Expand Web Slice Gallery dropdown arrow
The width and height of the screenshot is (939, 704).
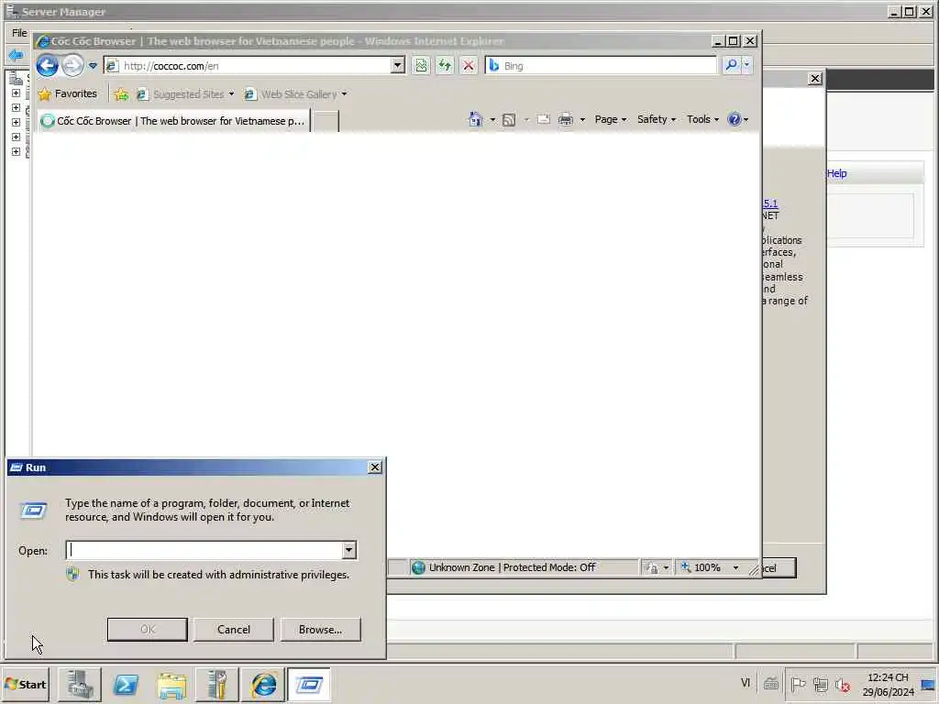345,94
